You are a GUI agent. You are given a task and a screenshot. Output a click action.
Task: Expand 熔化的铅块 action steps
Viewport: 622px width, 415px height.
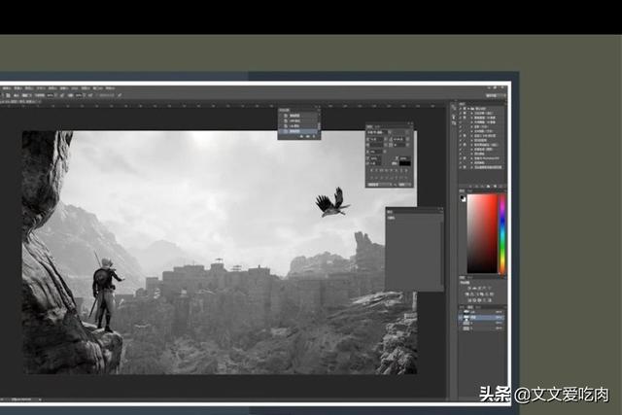(471, 141)
